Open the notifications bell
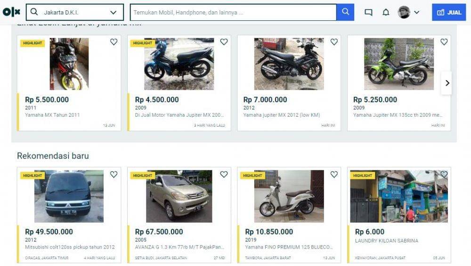The image size is (471, 266). [x=386, y=12]
